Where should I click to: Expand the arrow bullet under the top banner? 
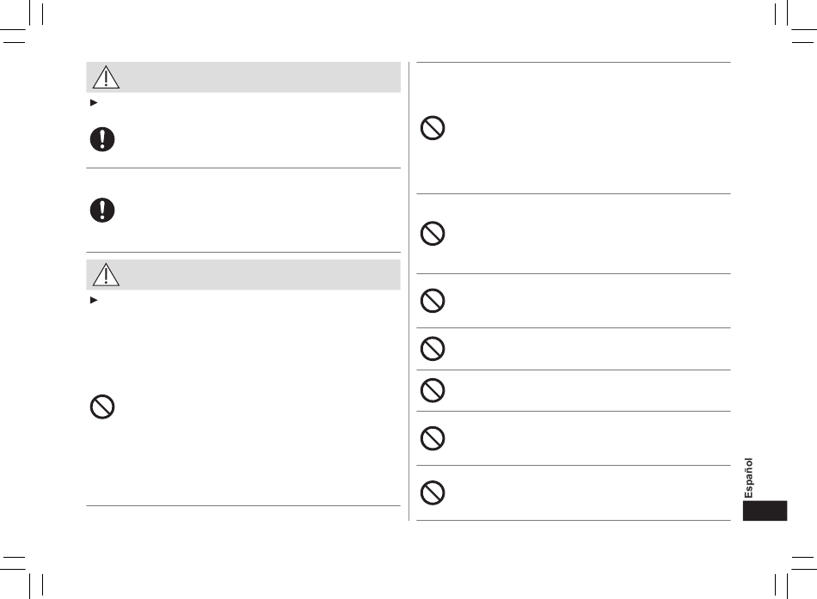coord(94,102)
